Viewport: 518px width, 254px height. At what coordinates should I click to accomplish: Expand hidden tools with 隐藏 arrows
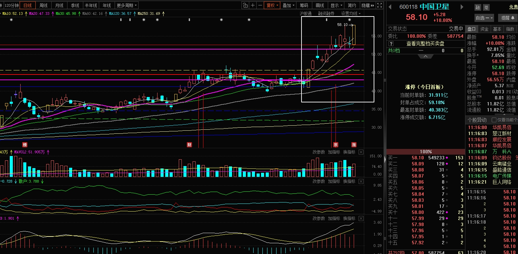click(368, 5)
